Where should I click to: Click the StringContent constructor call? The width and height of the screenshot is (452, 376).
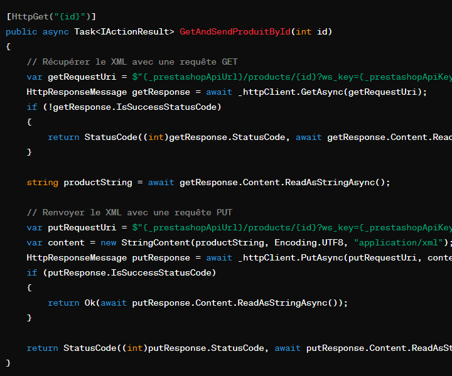(286, 243)
